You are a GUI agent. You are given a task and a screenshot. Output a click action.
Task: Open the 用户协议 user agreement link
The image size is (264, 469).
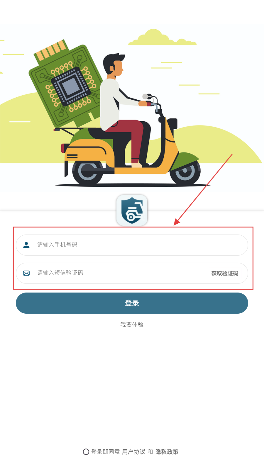tap(134, 452)
